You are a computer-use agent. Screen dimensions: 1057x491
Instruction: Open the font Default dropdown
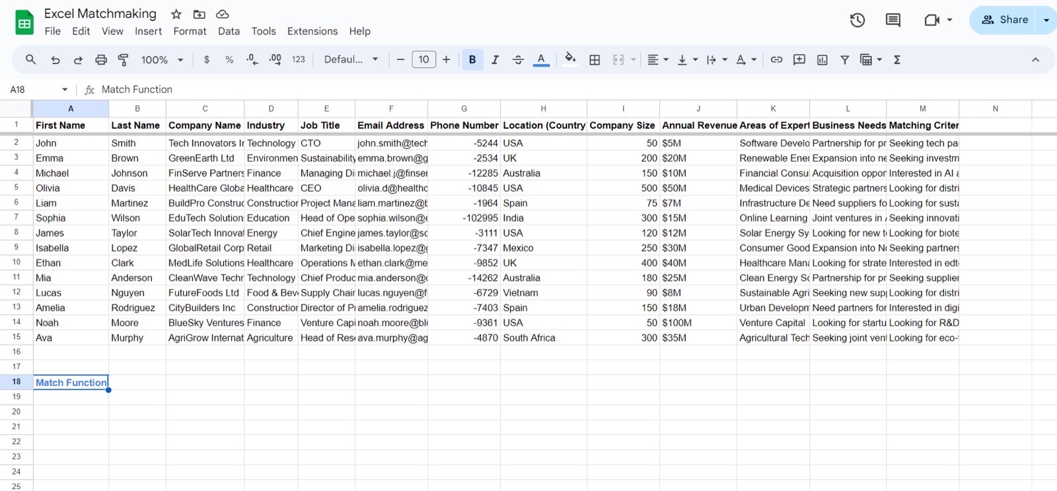pos(351,59)
